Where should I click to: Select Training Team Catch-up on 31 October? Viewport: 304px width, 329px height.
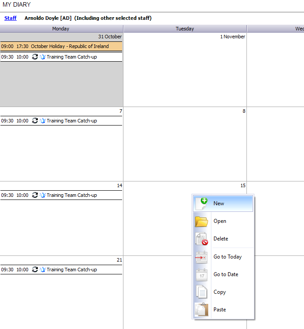click(x=61, y=57)
